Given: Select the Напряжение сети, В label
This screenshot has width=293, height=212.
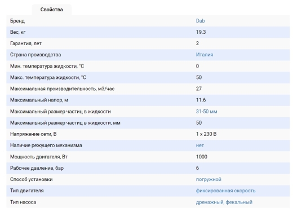Looking at the screenshot, I should pyautogui.click(x=33, y=134).
